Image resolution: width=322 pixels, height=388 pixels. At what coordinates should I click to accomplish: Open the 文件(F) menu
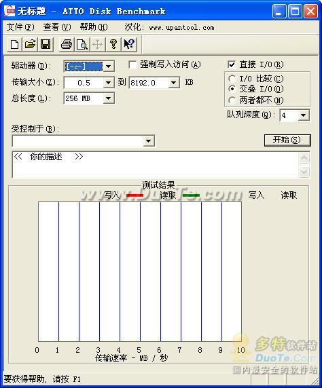click(20, 27)
